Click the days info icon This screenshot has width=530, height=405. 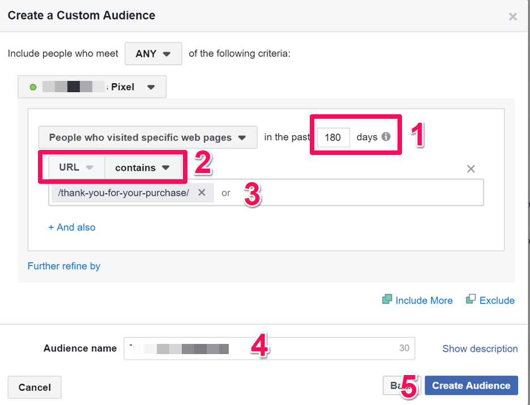click(386, 137)
